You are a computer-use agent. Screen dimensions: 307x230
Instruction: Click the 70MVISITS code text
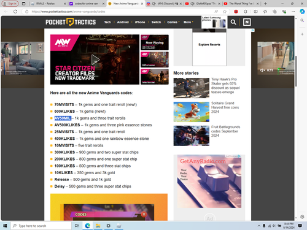[x=64, y=104]
